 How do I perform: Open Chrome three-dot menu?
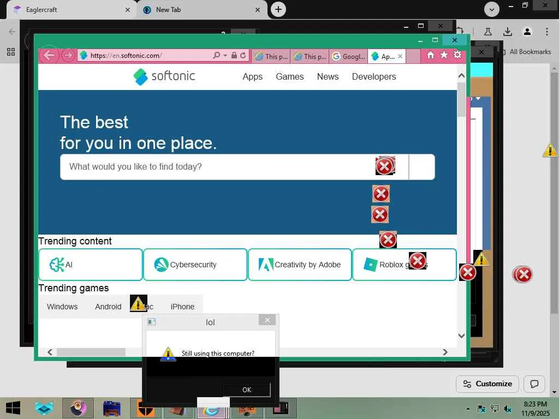pos(547,32)
